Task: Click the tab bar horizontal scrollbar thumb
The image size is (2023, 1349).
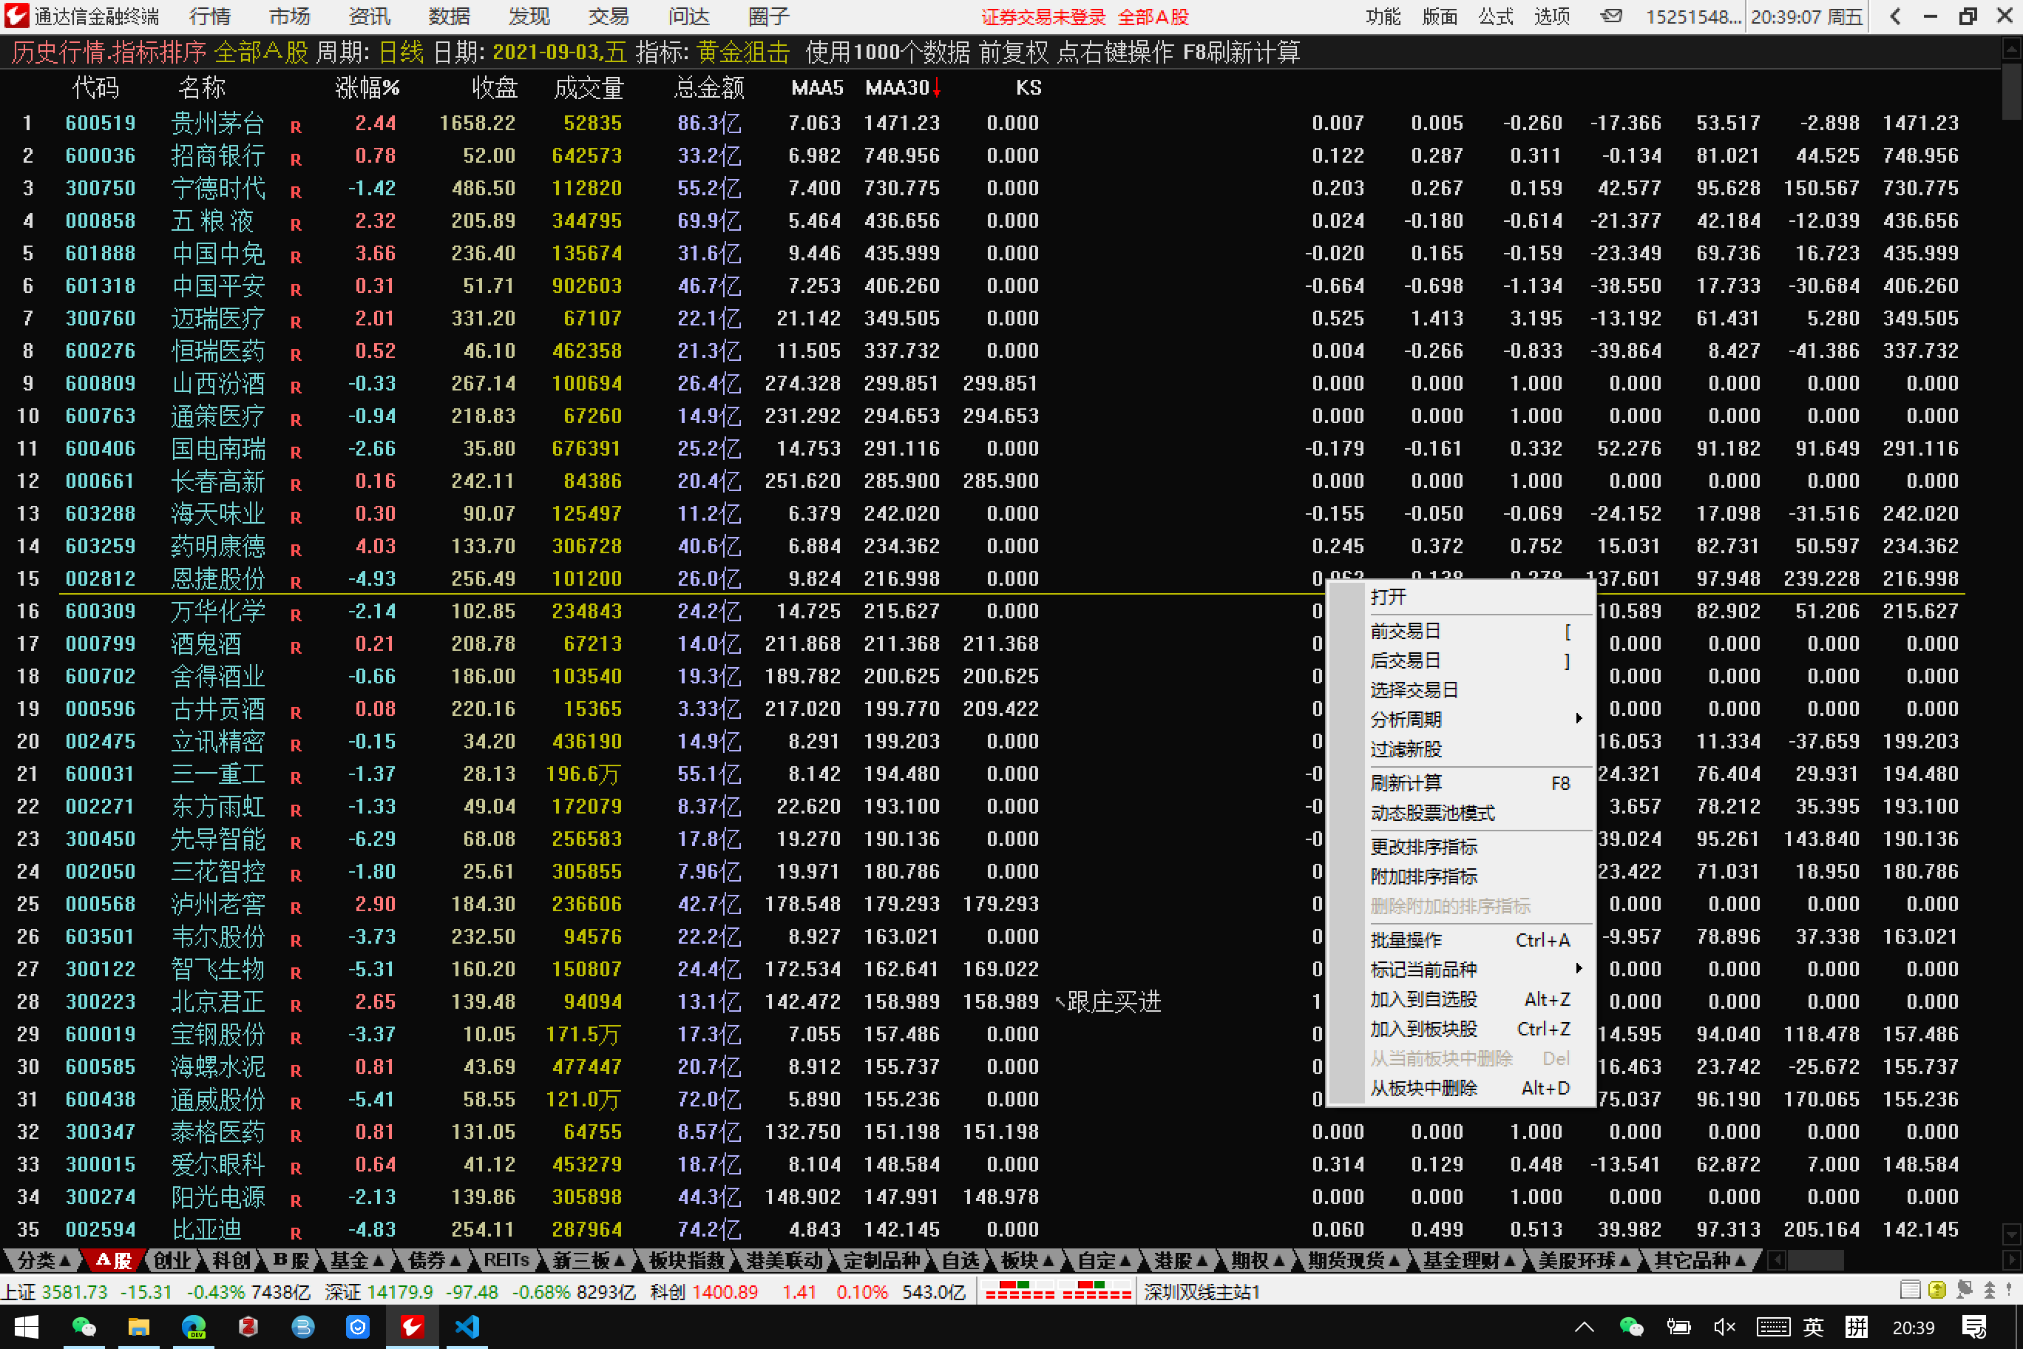Action: [1814, 1260]
